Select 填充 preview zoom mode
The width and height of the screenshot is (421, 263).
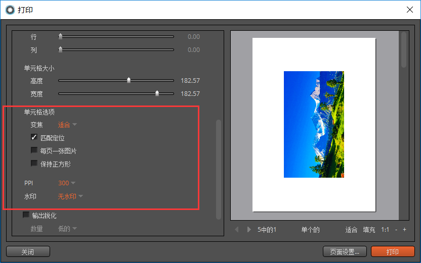(x=369, y=230)
